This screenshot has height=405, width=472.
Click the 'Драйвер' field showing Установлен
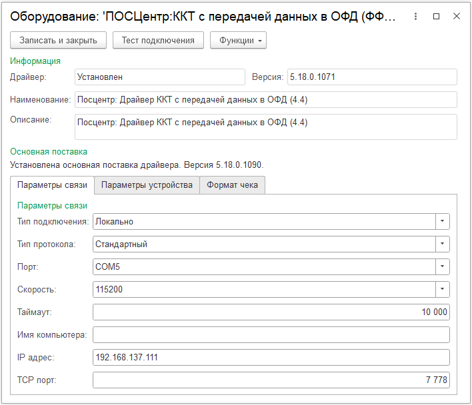click(160, 77)
